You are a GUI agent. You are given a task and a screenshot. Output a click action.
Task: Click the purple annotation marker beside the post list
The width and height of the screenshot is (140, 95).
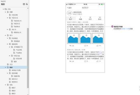pyautogui.click(x=112, y=26)
